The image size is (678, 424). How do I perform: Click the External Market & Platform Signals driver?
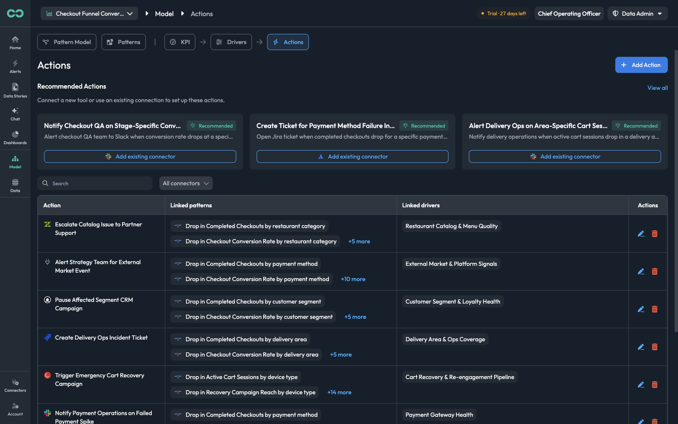pos(451,264)
